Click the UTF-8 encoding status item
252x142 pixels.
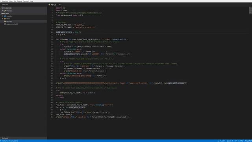coord(237,141)
